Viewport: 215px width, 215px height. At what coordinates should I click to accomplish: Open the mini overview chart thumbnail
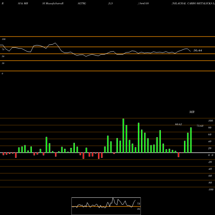point(106,206)
